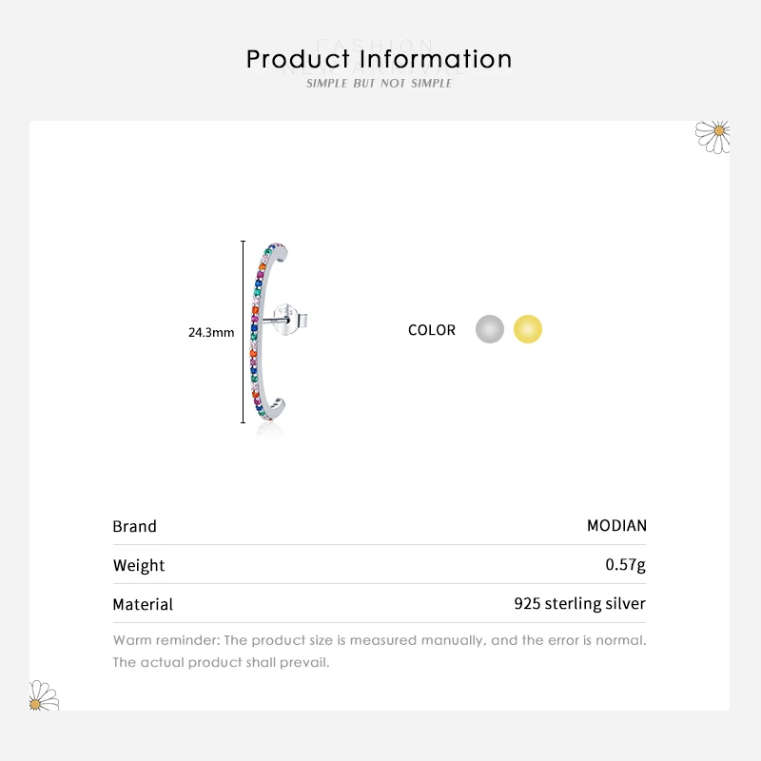Click the upper daisy flower decoration
The width and height of the screenshot is (761, 761).
click(x=713, y=136)
